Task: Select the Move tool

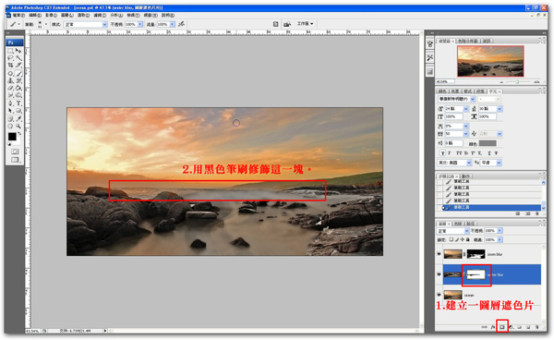Action: tap(18, 51)
